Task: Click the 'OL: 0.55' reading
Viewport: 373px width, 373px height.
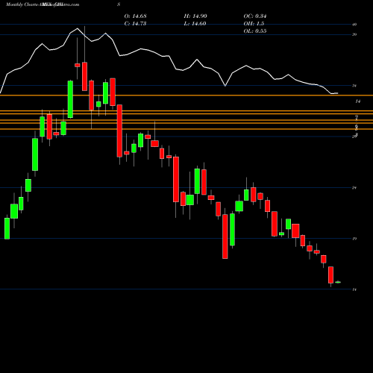Action: click(x=255, y=31)
